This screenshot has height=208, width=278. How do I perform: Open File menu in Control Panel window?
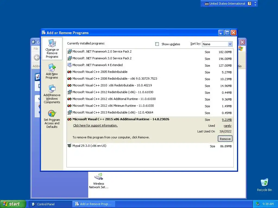[x=36, y=49]
